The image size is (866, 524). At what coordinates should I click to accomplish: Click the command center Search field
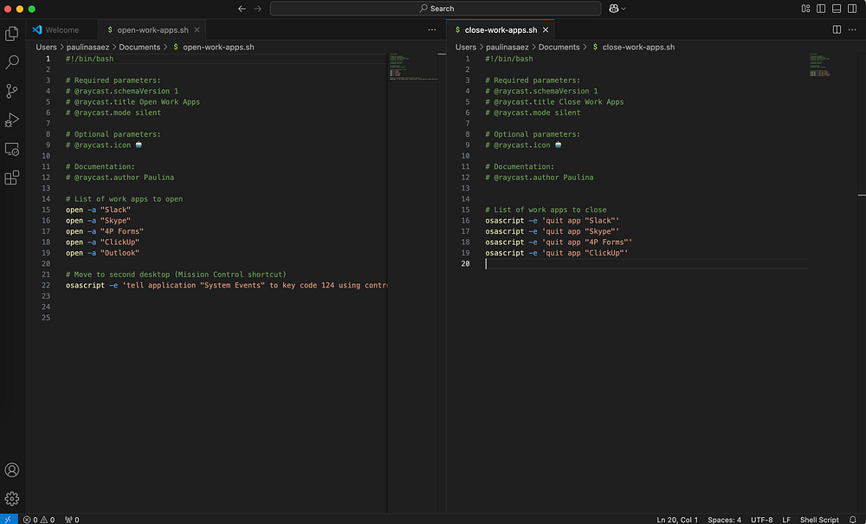pos(436,9)
